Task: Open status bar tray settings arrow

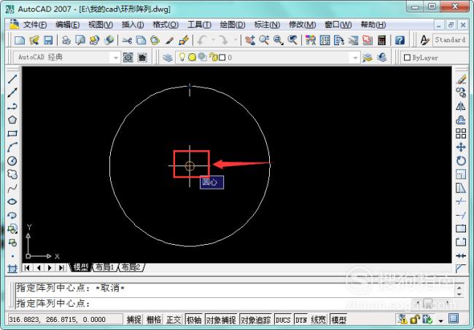Action: [440, 321]
